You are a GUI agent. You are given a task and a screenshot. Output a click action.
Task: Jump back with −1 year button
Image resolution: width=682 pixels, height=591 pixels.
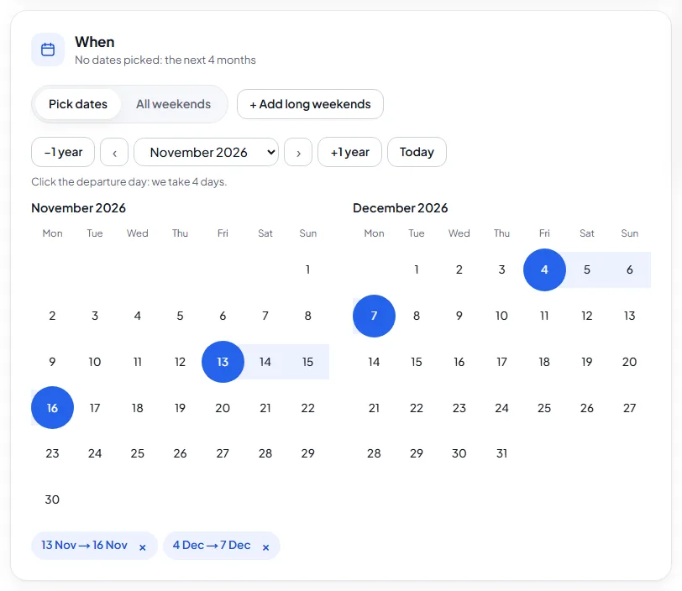[x=63, y=152]
